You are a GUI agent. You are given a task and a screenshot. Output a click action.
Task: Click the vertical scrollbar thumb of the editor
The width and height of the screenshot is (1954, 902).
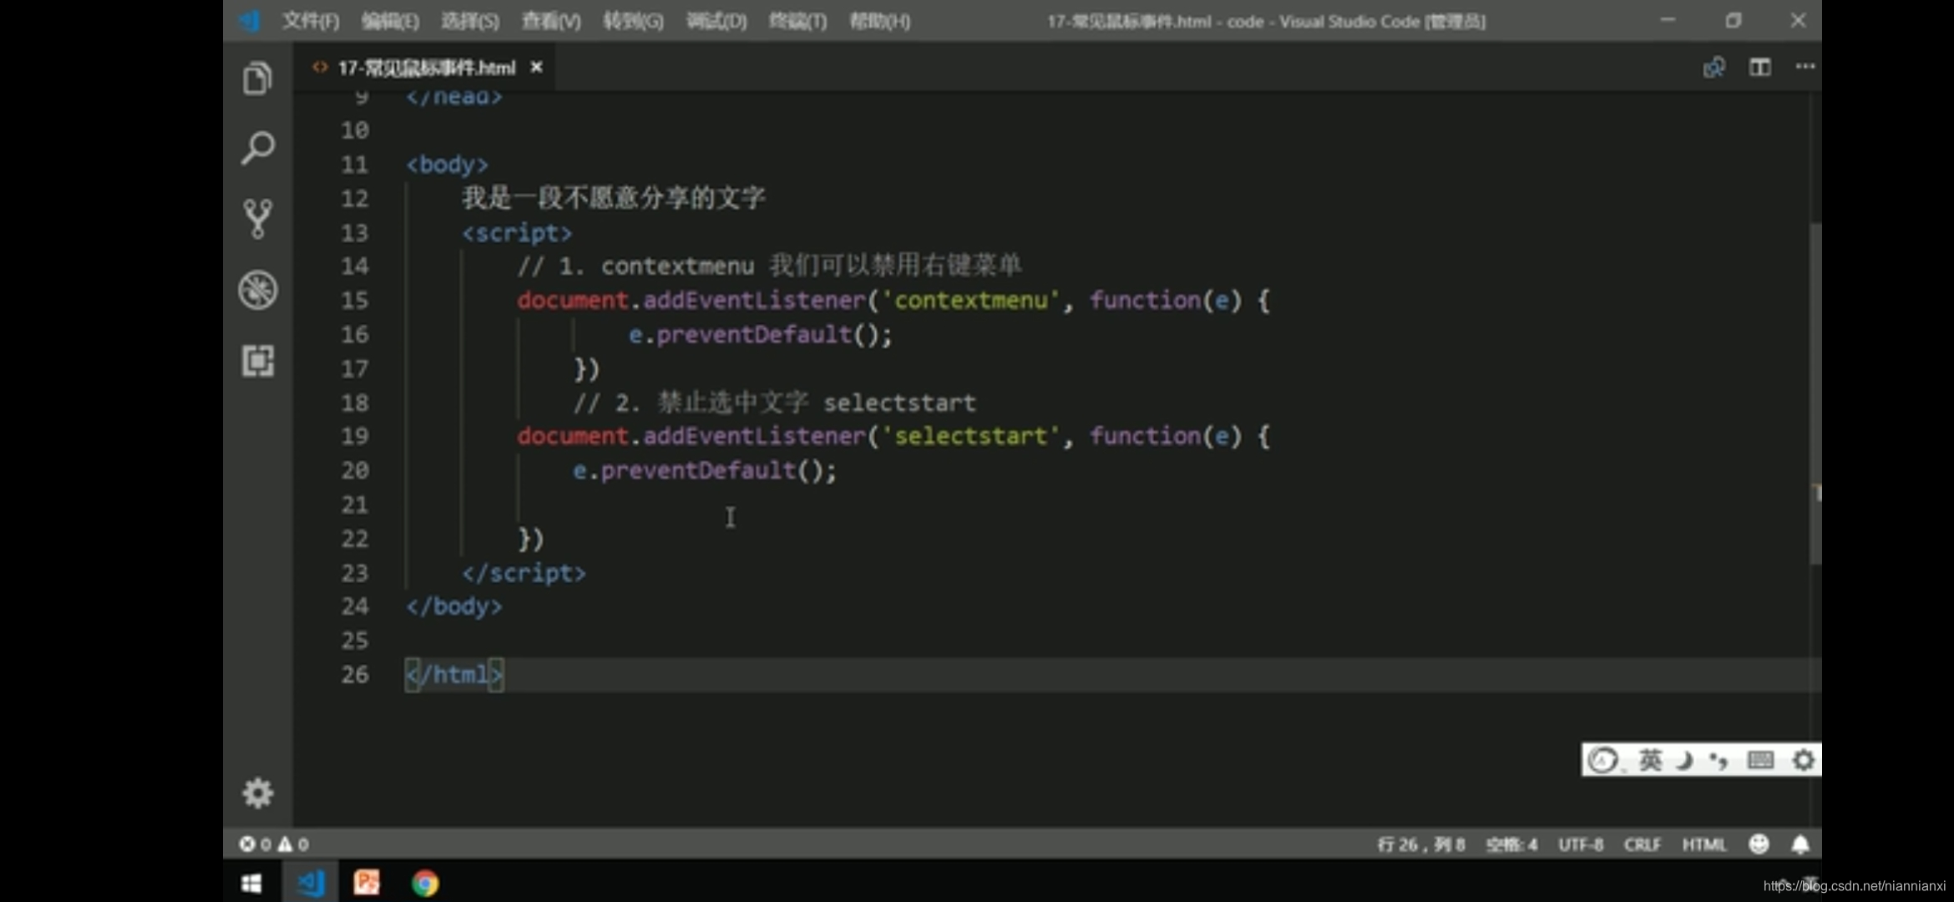pos(1815,393)
